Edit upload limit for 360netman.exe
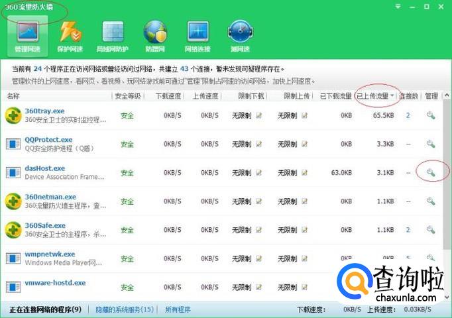Viewport: 452px width, 318px height. [x=304, y=201]
